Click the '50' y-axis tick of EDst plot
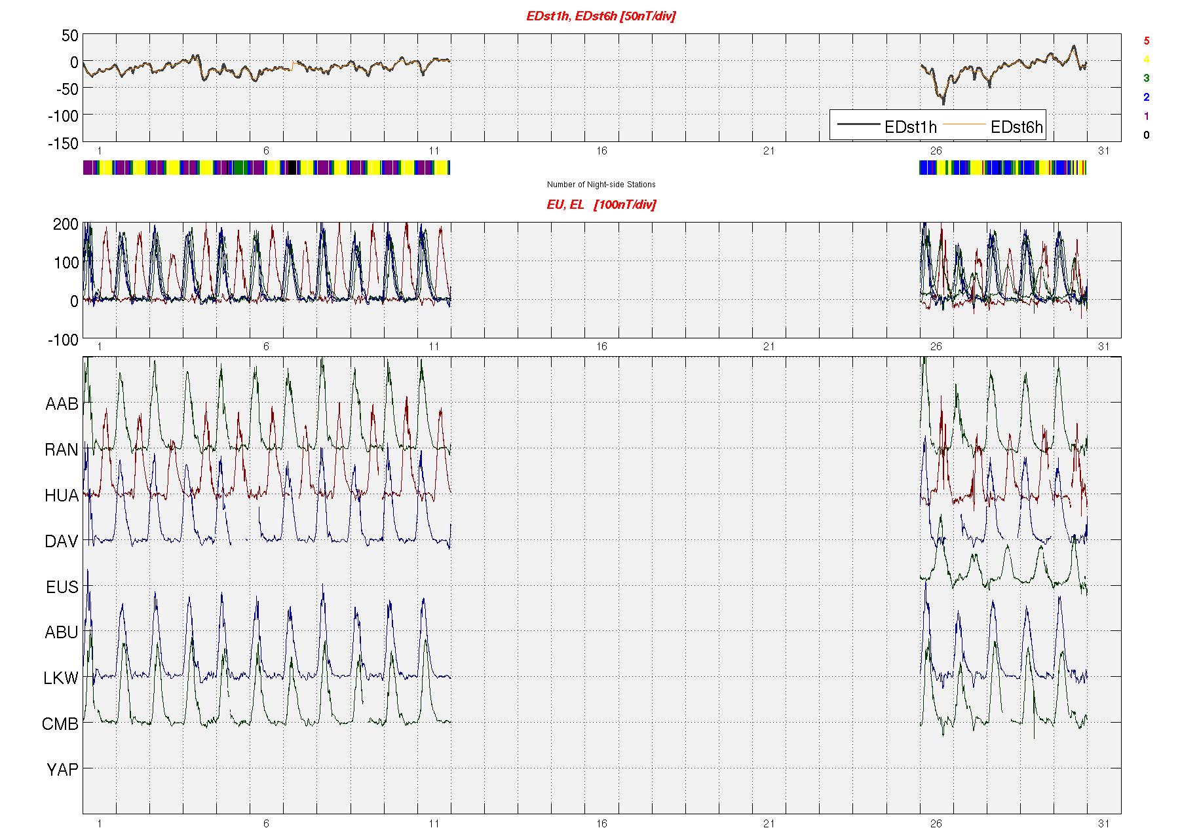 point(70,36)
